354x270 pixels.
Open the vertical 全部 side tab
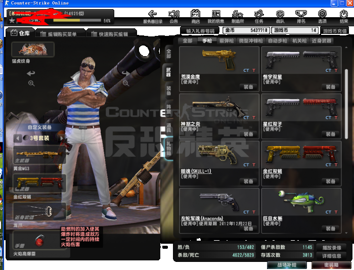click(169, 54)
